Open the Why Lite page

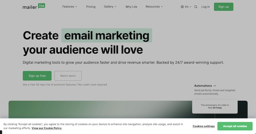pyautogui.click(x=131, y=7)
